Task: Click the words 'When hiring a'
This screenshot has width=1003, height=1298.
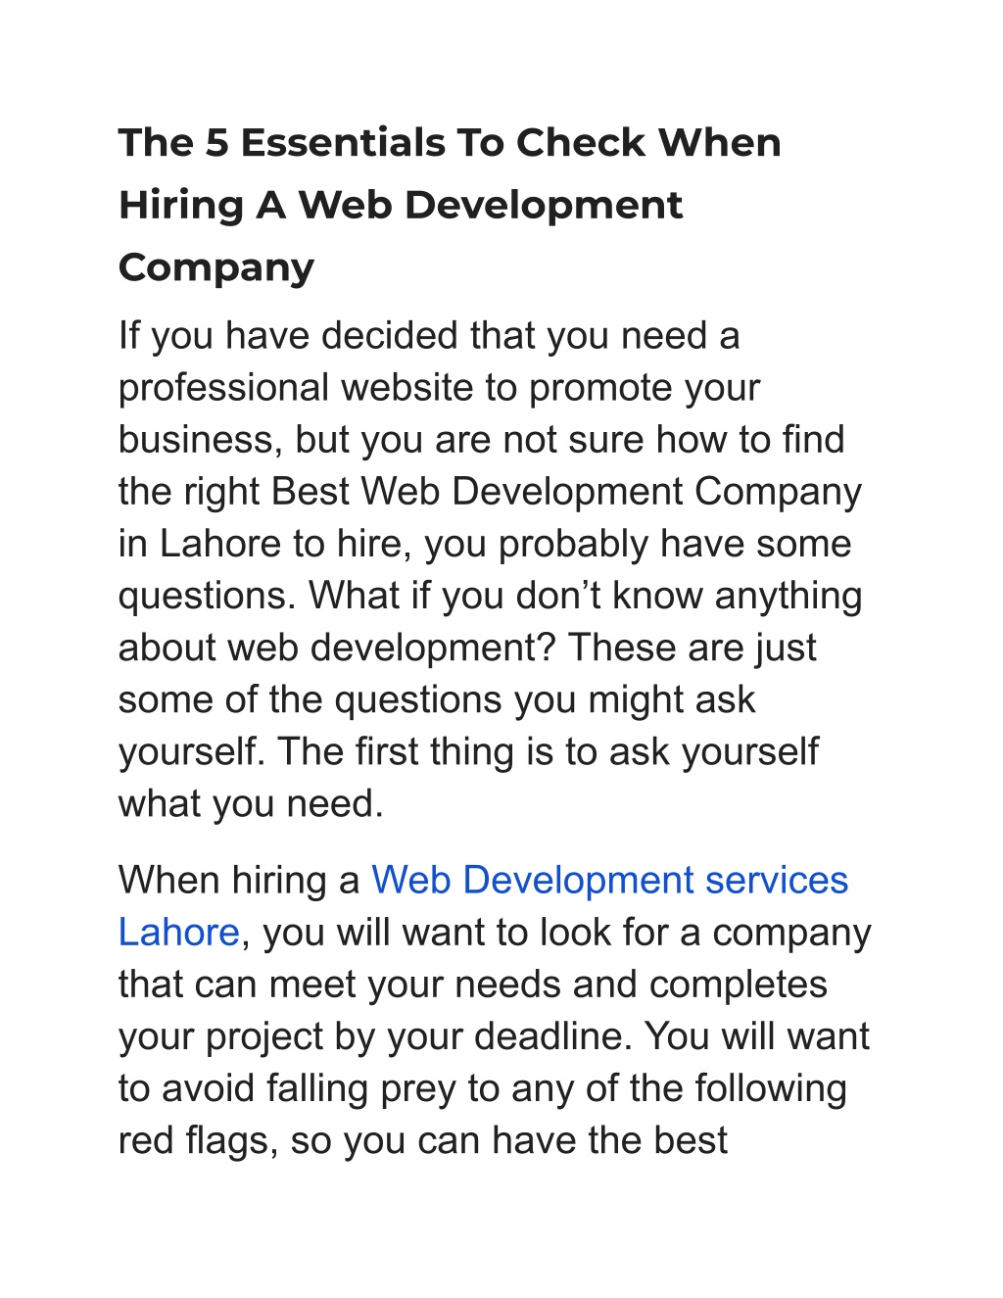Action: [x=240, y=880]
